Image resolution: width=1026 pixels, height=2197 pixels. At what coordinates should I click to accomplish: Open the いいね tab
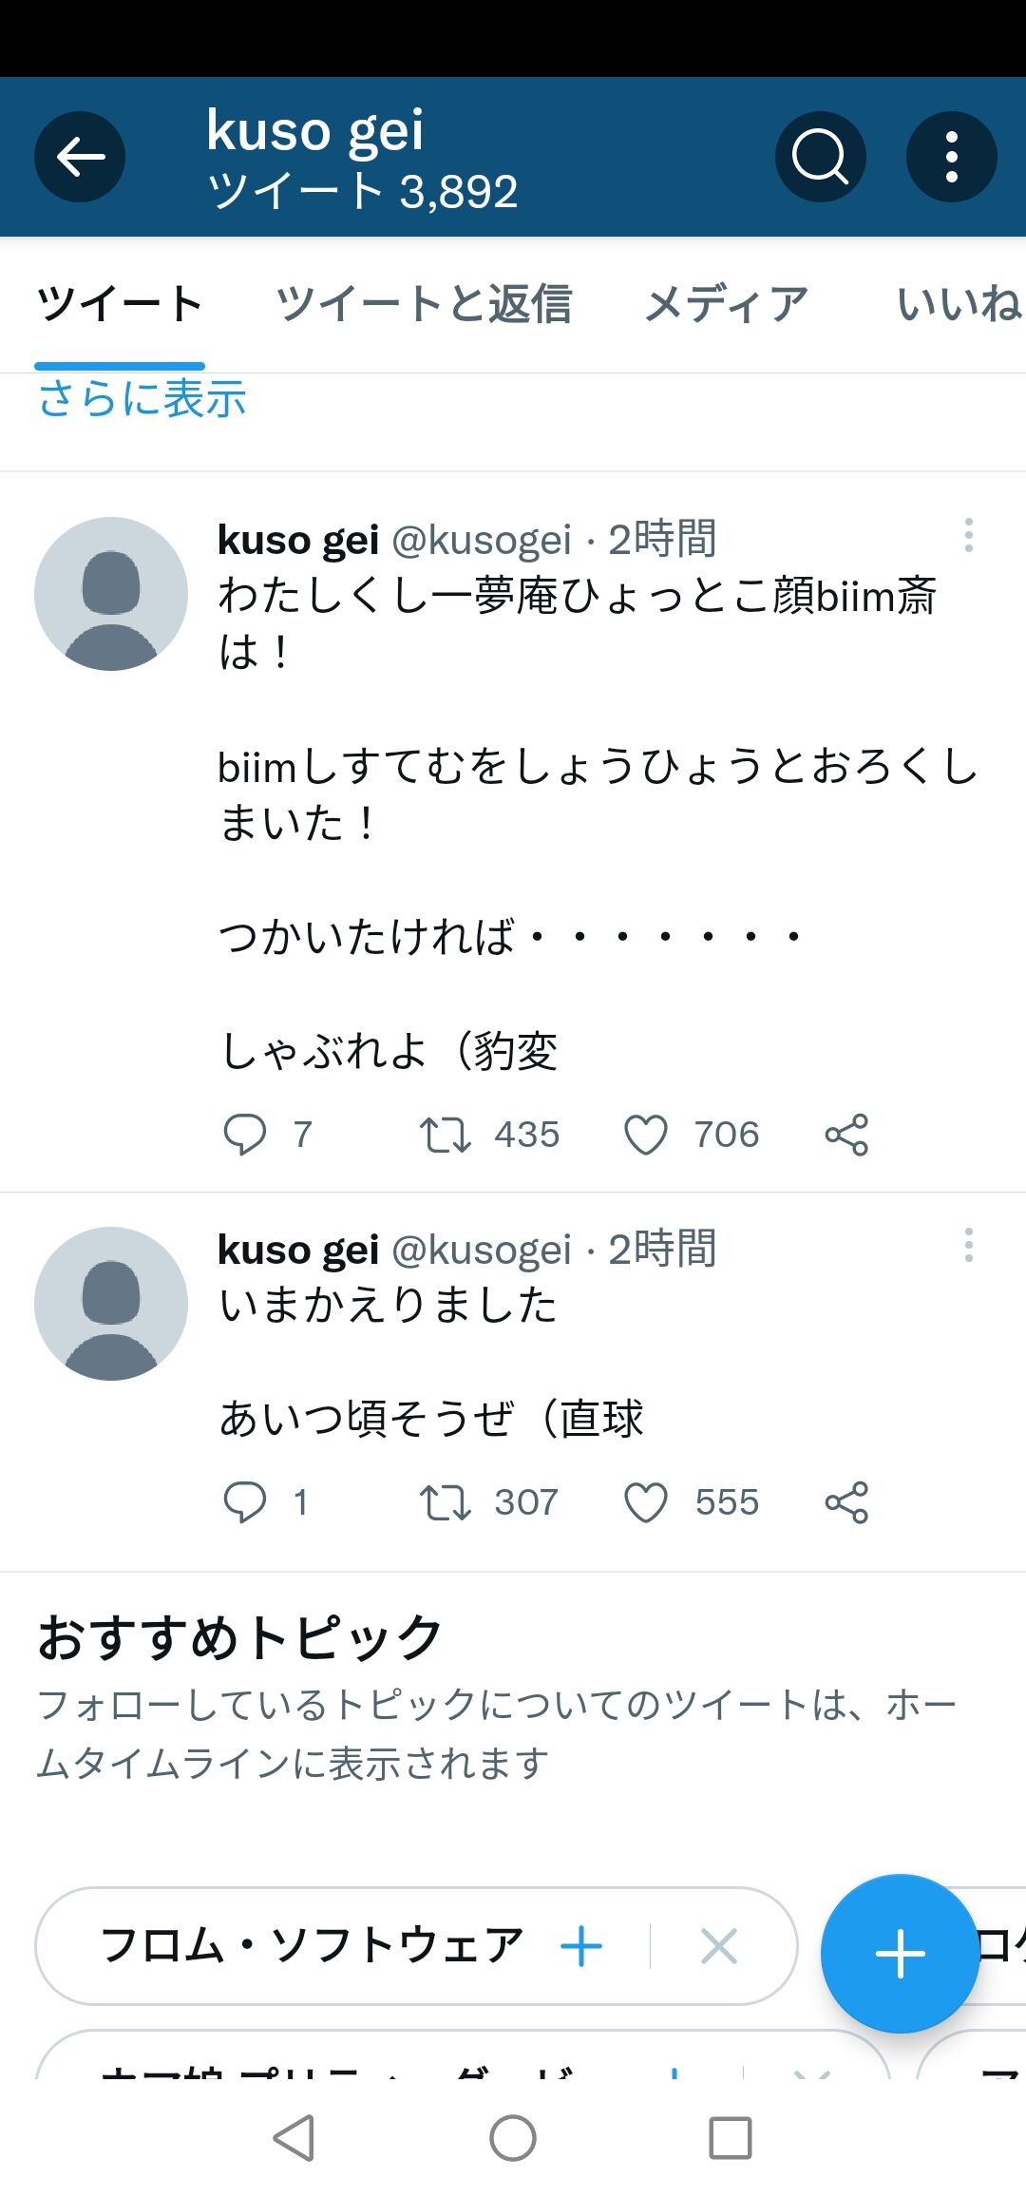coord(958,304)
